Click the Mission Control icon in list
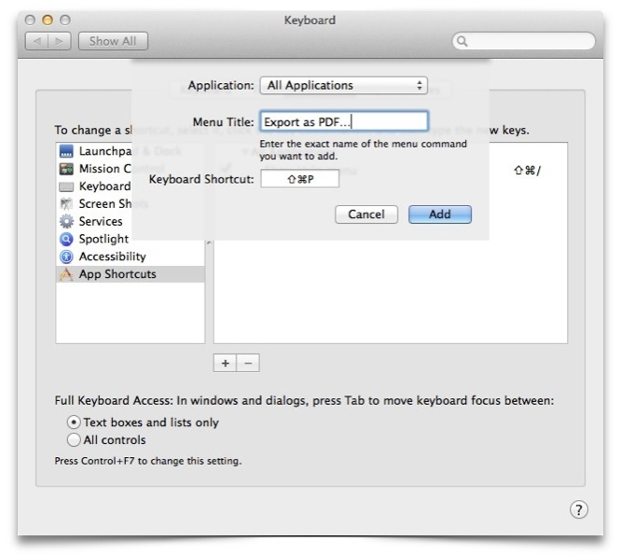The image size is (621, 555). (66, 169)
